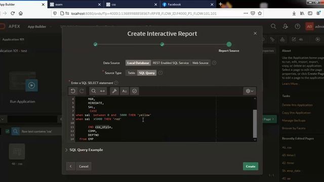324x182 pixels.
Task: Bookmark this page with the star icon
Action: click(260, 14)
